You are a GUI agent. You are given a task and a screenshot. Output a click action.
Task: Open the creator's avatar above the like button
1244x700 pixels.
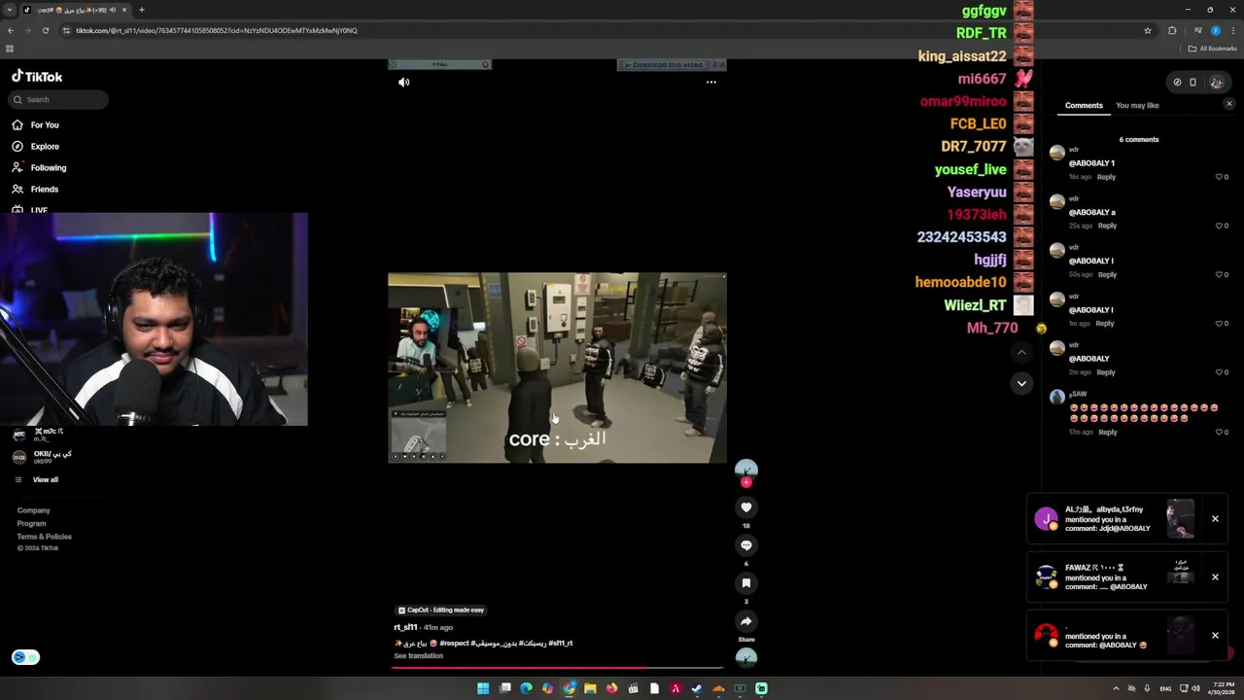[746, 469]
